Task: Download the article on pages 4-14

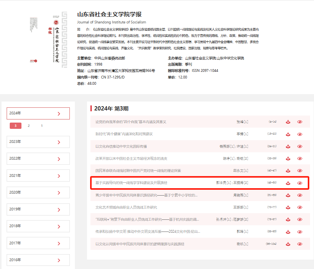Action: (288, 122)
